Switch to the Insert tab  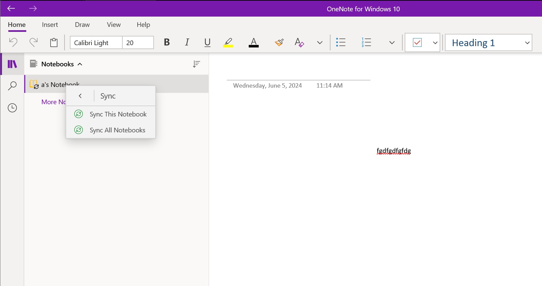50,25
